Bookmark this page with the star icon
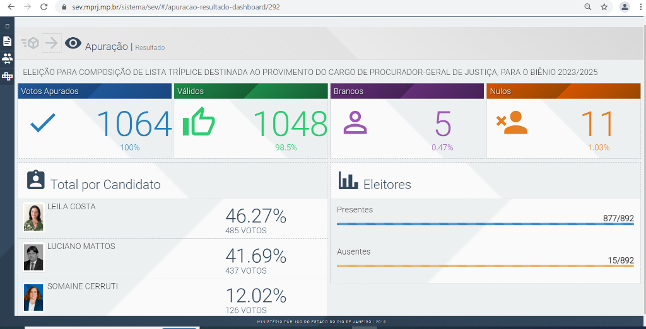 pyautogui.click(x=604, y=7)
